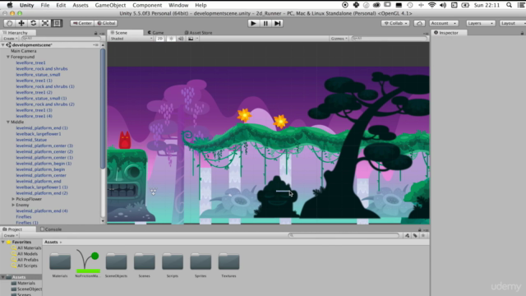The image size is (526, 296).
Task: Select the Move tool
Action: click(21, 23)
